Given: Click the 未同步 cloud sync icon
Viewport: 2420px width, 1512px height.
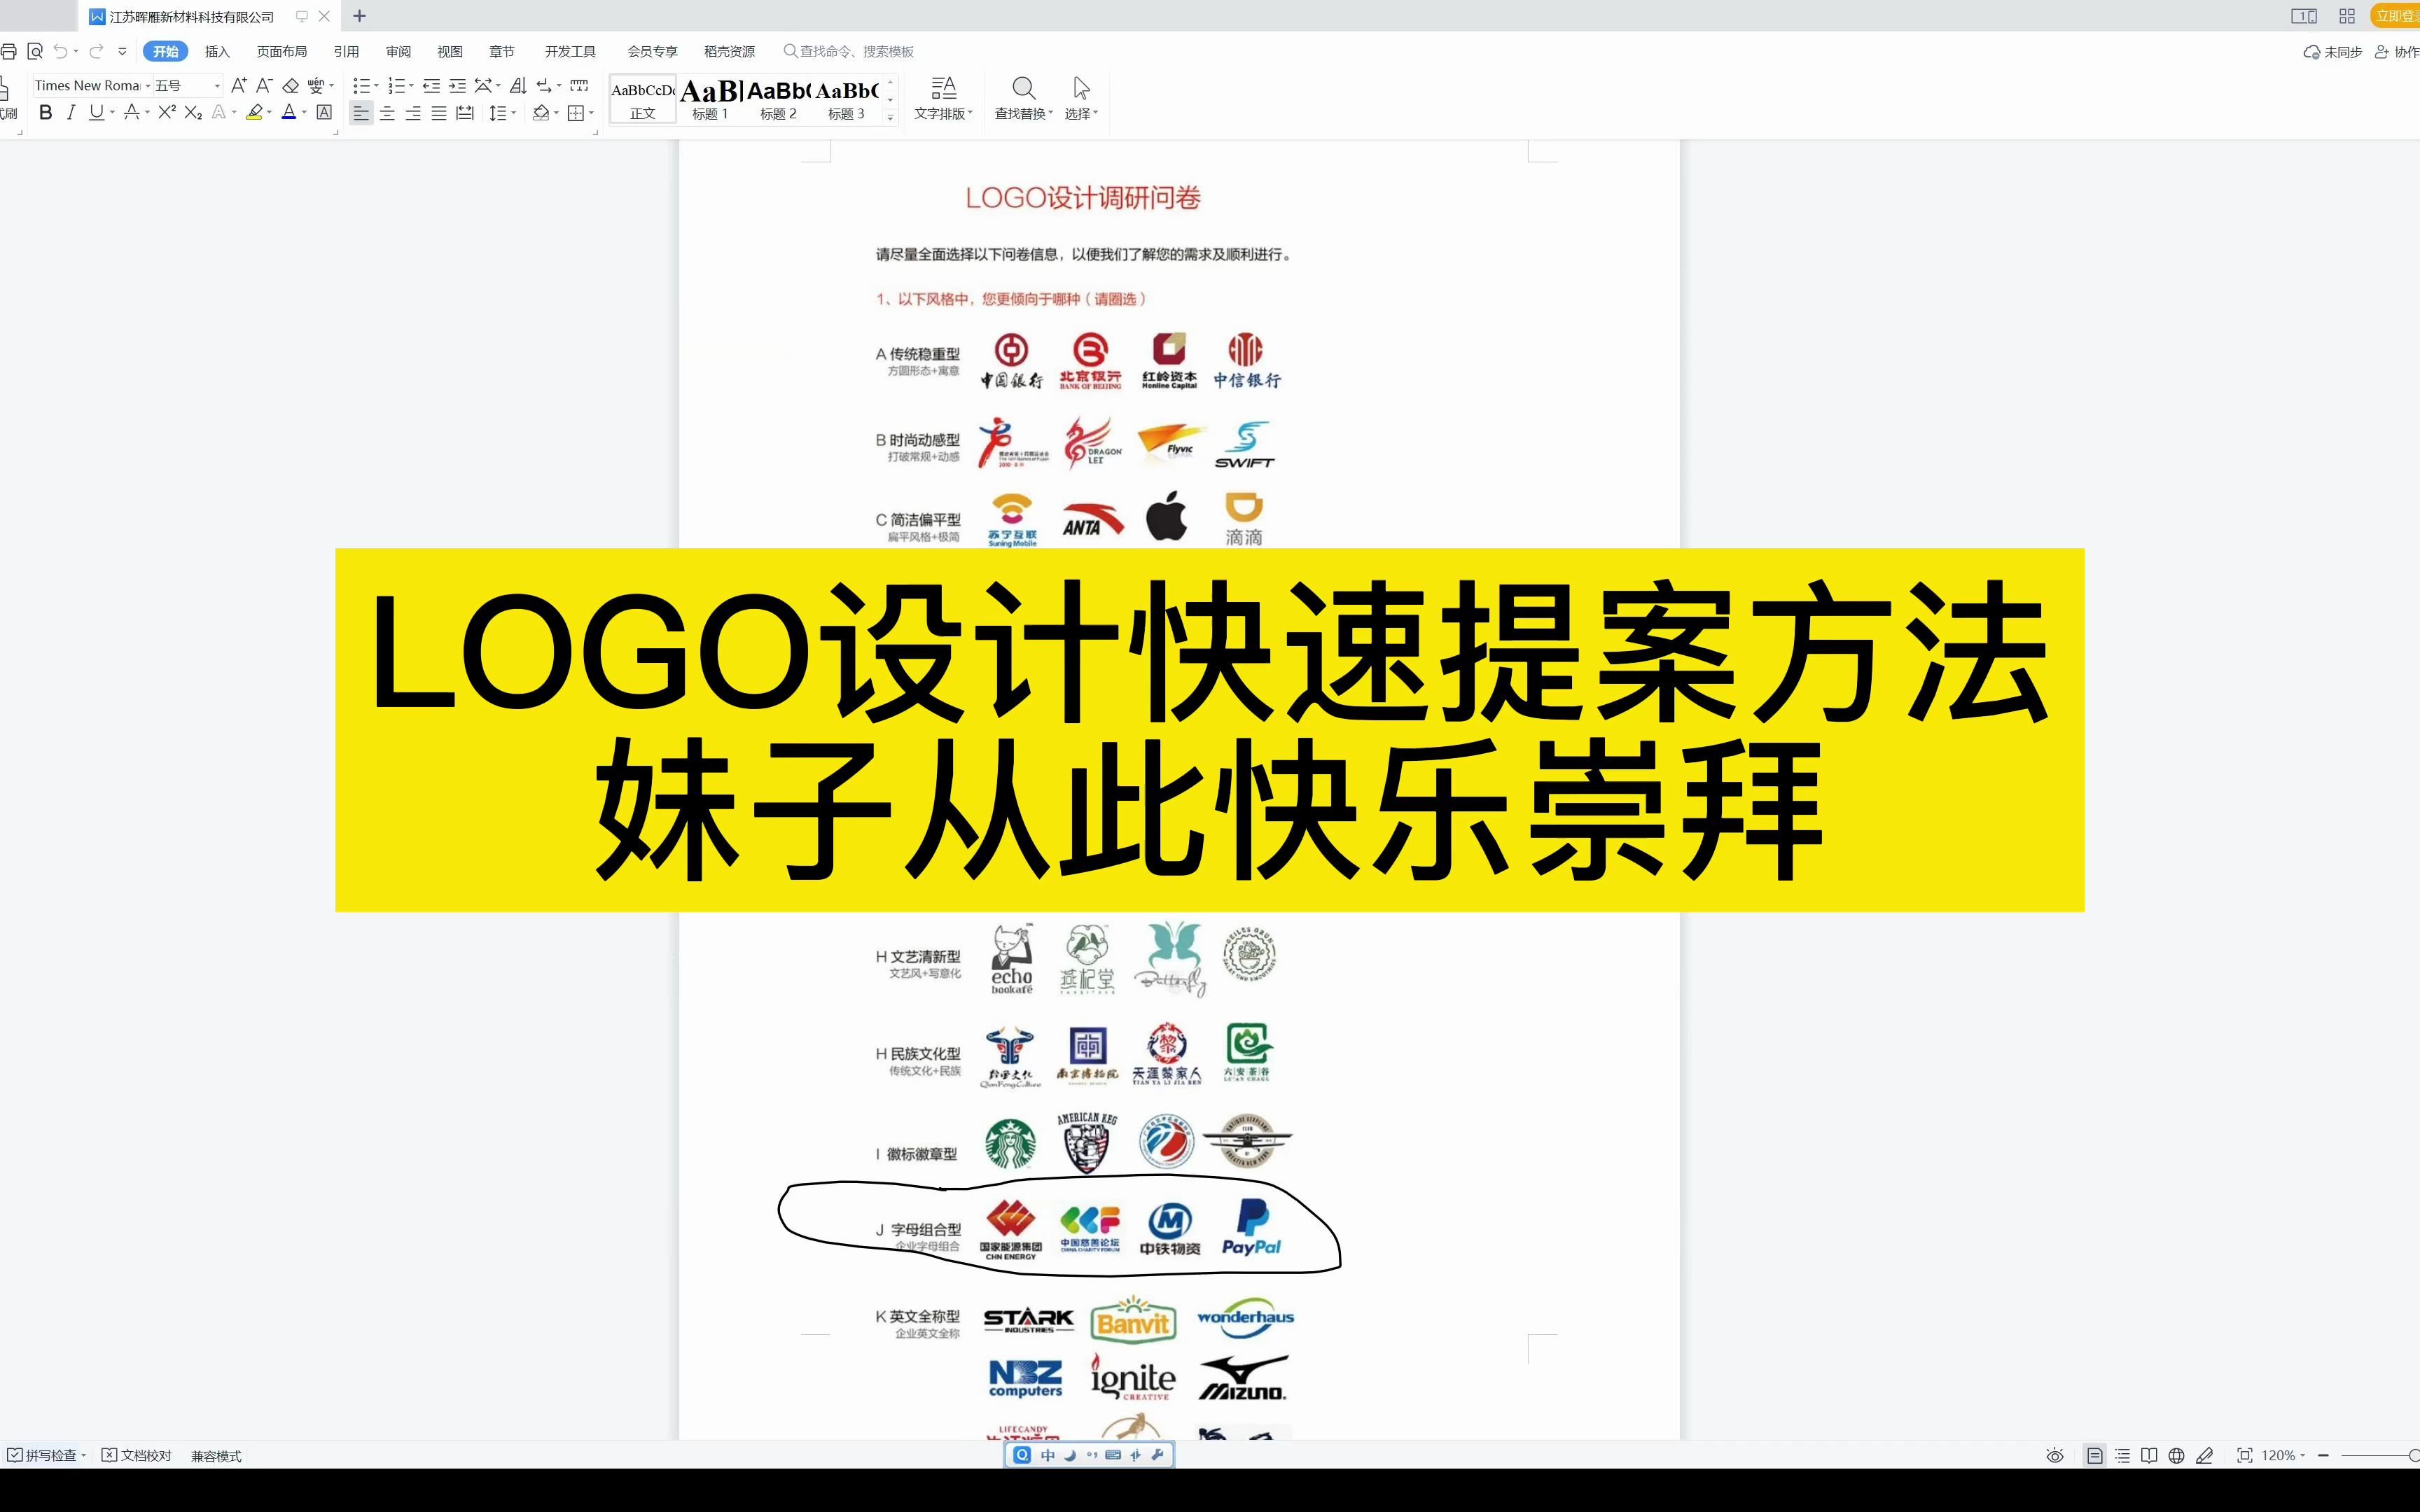Looking at the screenshot, I should [2332, 51].
